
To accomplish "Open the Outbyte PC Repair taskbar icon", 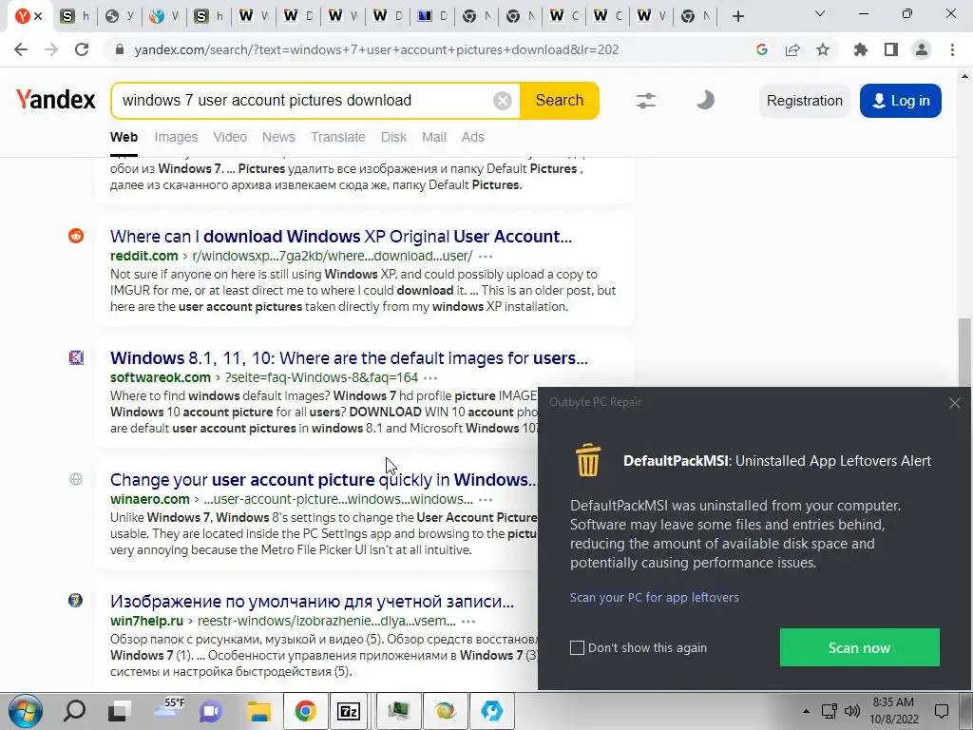I will point(491,711).
